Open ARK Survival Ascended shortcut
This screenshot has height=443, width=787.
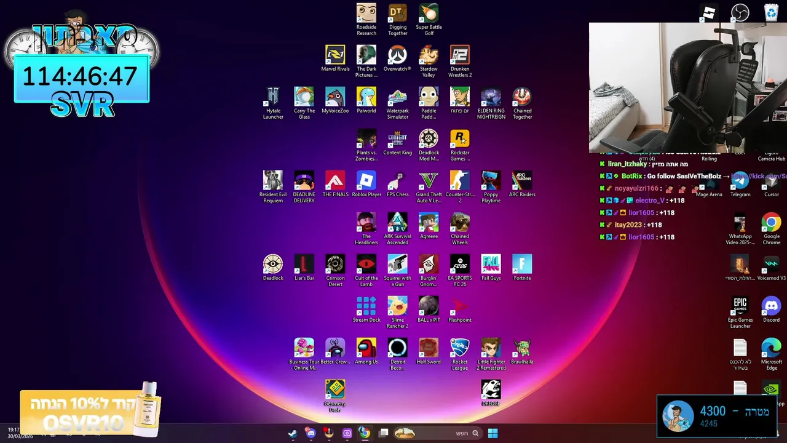(x=398, y=228)
